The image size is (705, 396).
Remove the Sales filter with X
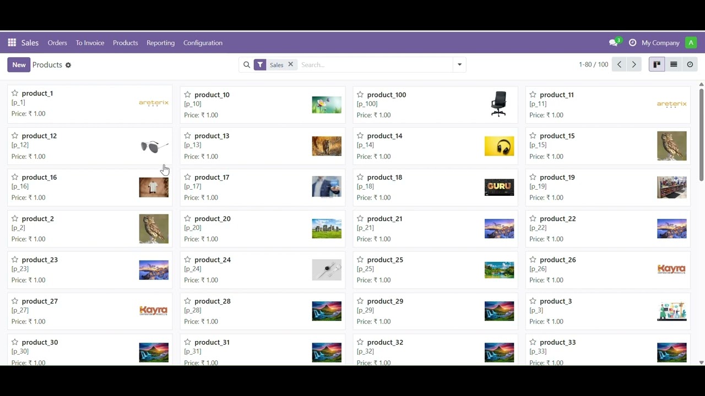[291, 64]
